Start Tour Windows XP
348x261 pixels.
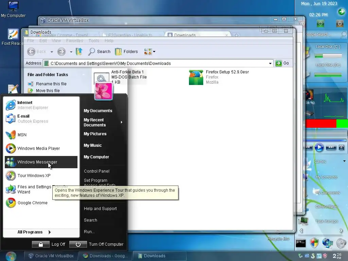point(41,176)
